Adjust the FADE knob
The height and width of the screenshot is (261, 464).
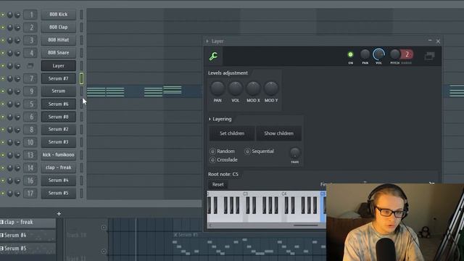[295, 153]
